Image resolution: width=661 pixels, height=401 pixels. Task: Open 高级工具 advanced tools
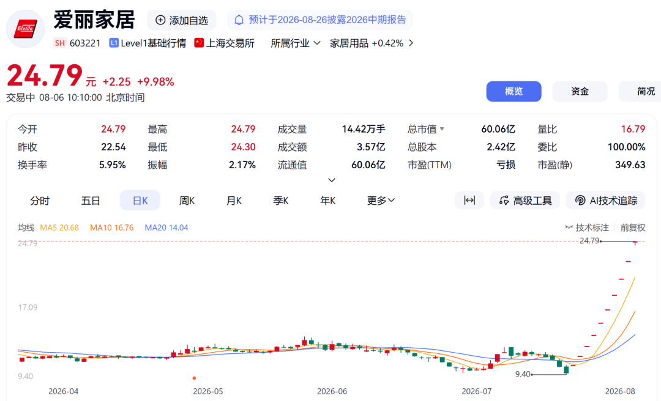click(x=525, y=200)
